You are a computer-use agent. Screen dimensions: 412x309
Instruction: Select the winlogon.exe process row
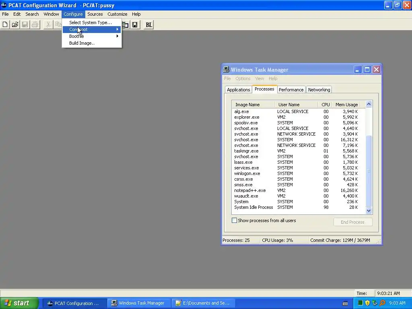(299, 173)
